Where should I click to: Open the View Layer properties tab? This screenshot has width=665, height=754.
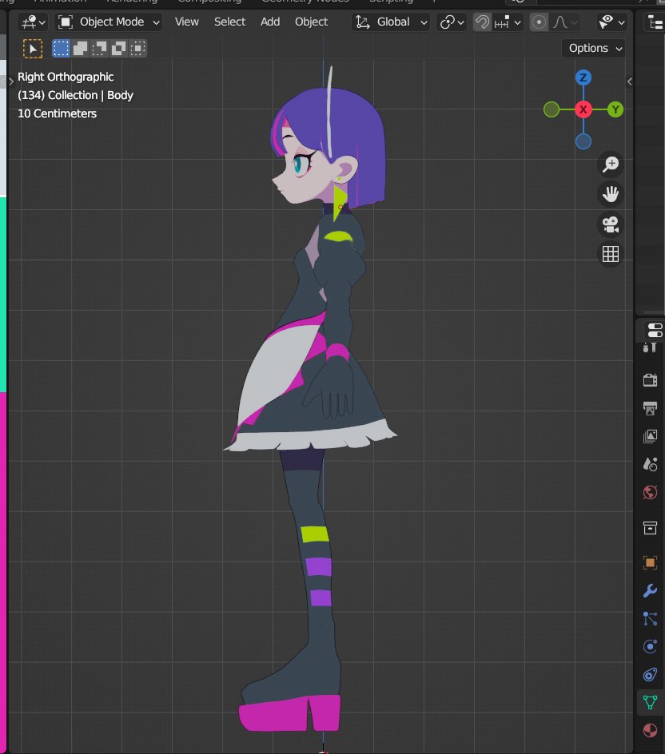tap(650, 436)
